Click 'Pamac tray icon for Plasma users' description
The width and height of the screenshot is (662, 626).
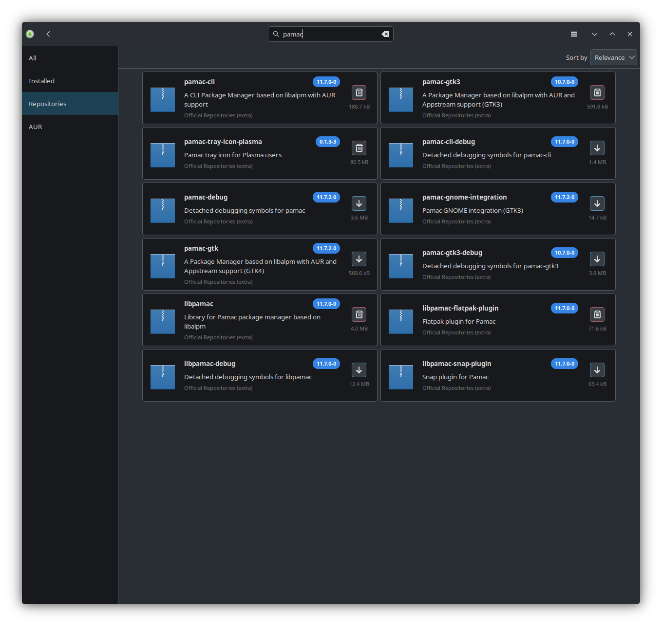233,155
